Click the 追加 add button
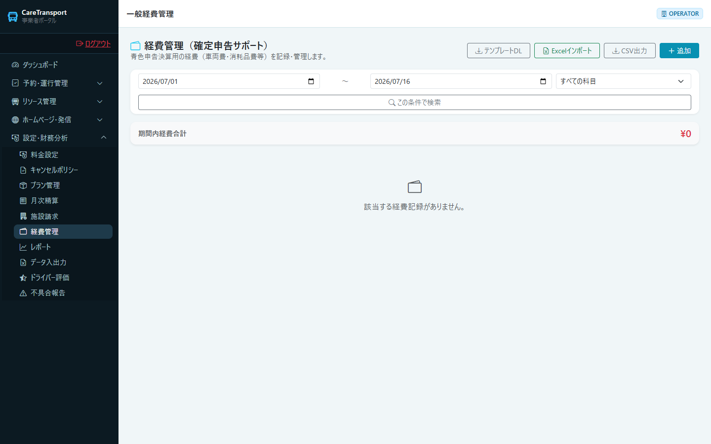The height and width of the screenshot is (444, 711). click(x=679, y=51)
